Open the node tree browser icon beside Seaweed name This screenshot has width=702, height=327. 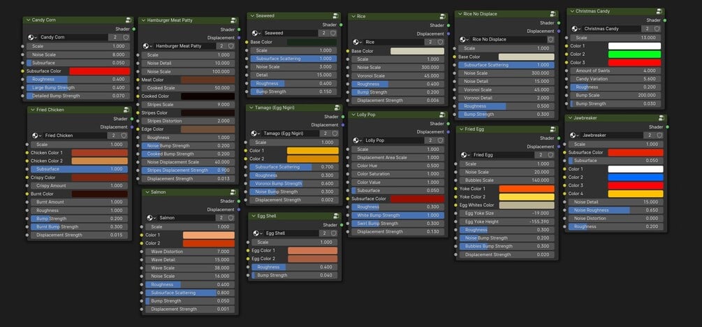point(255,33)
